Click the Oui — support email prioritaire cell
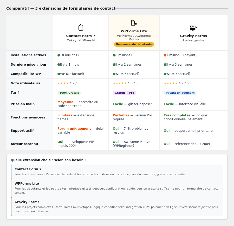This screenshot has height=226, width=234. coord(193,131)
